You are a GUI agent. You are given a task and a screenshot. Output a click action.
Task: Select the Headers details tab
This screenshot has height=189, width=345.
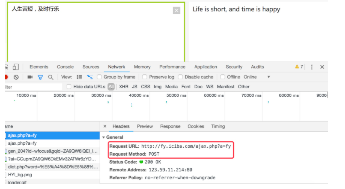click(x=121, y=126)
